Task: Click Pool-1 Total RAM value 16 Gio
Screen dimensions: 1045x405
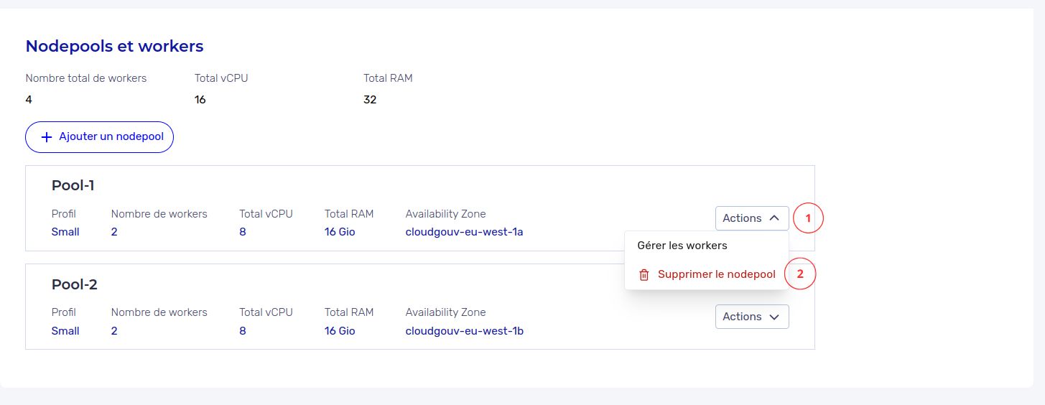Action: [x=340, y=232]
